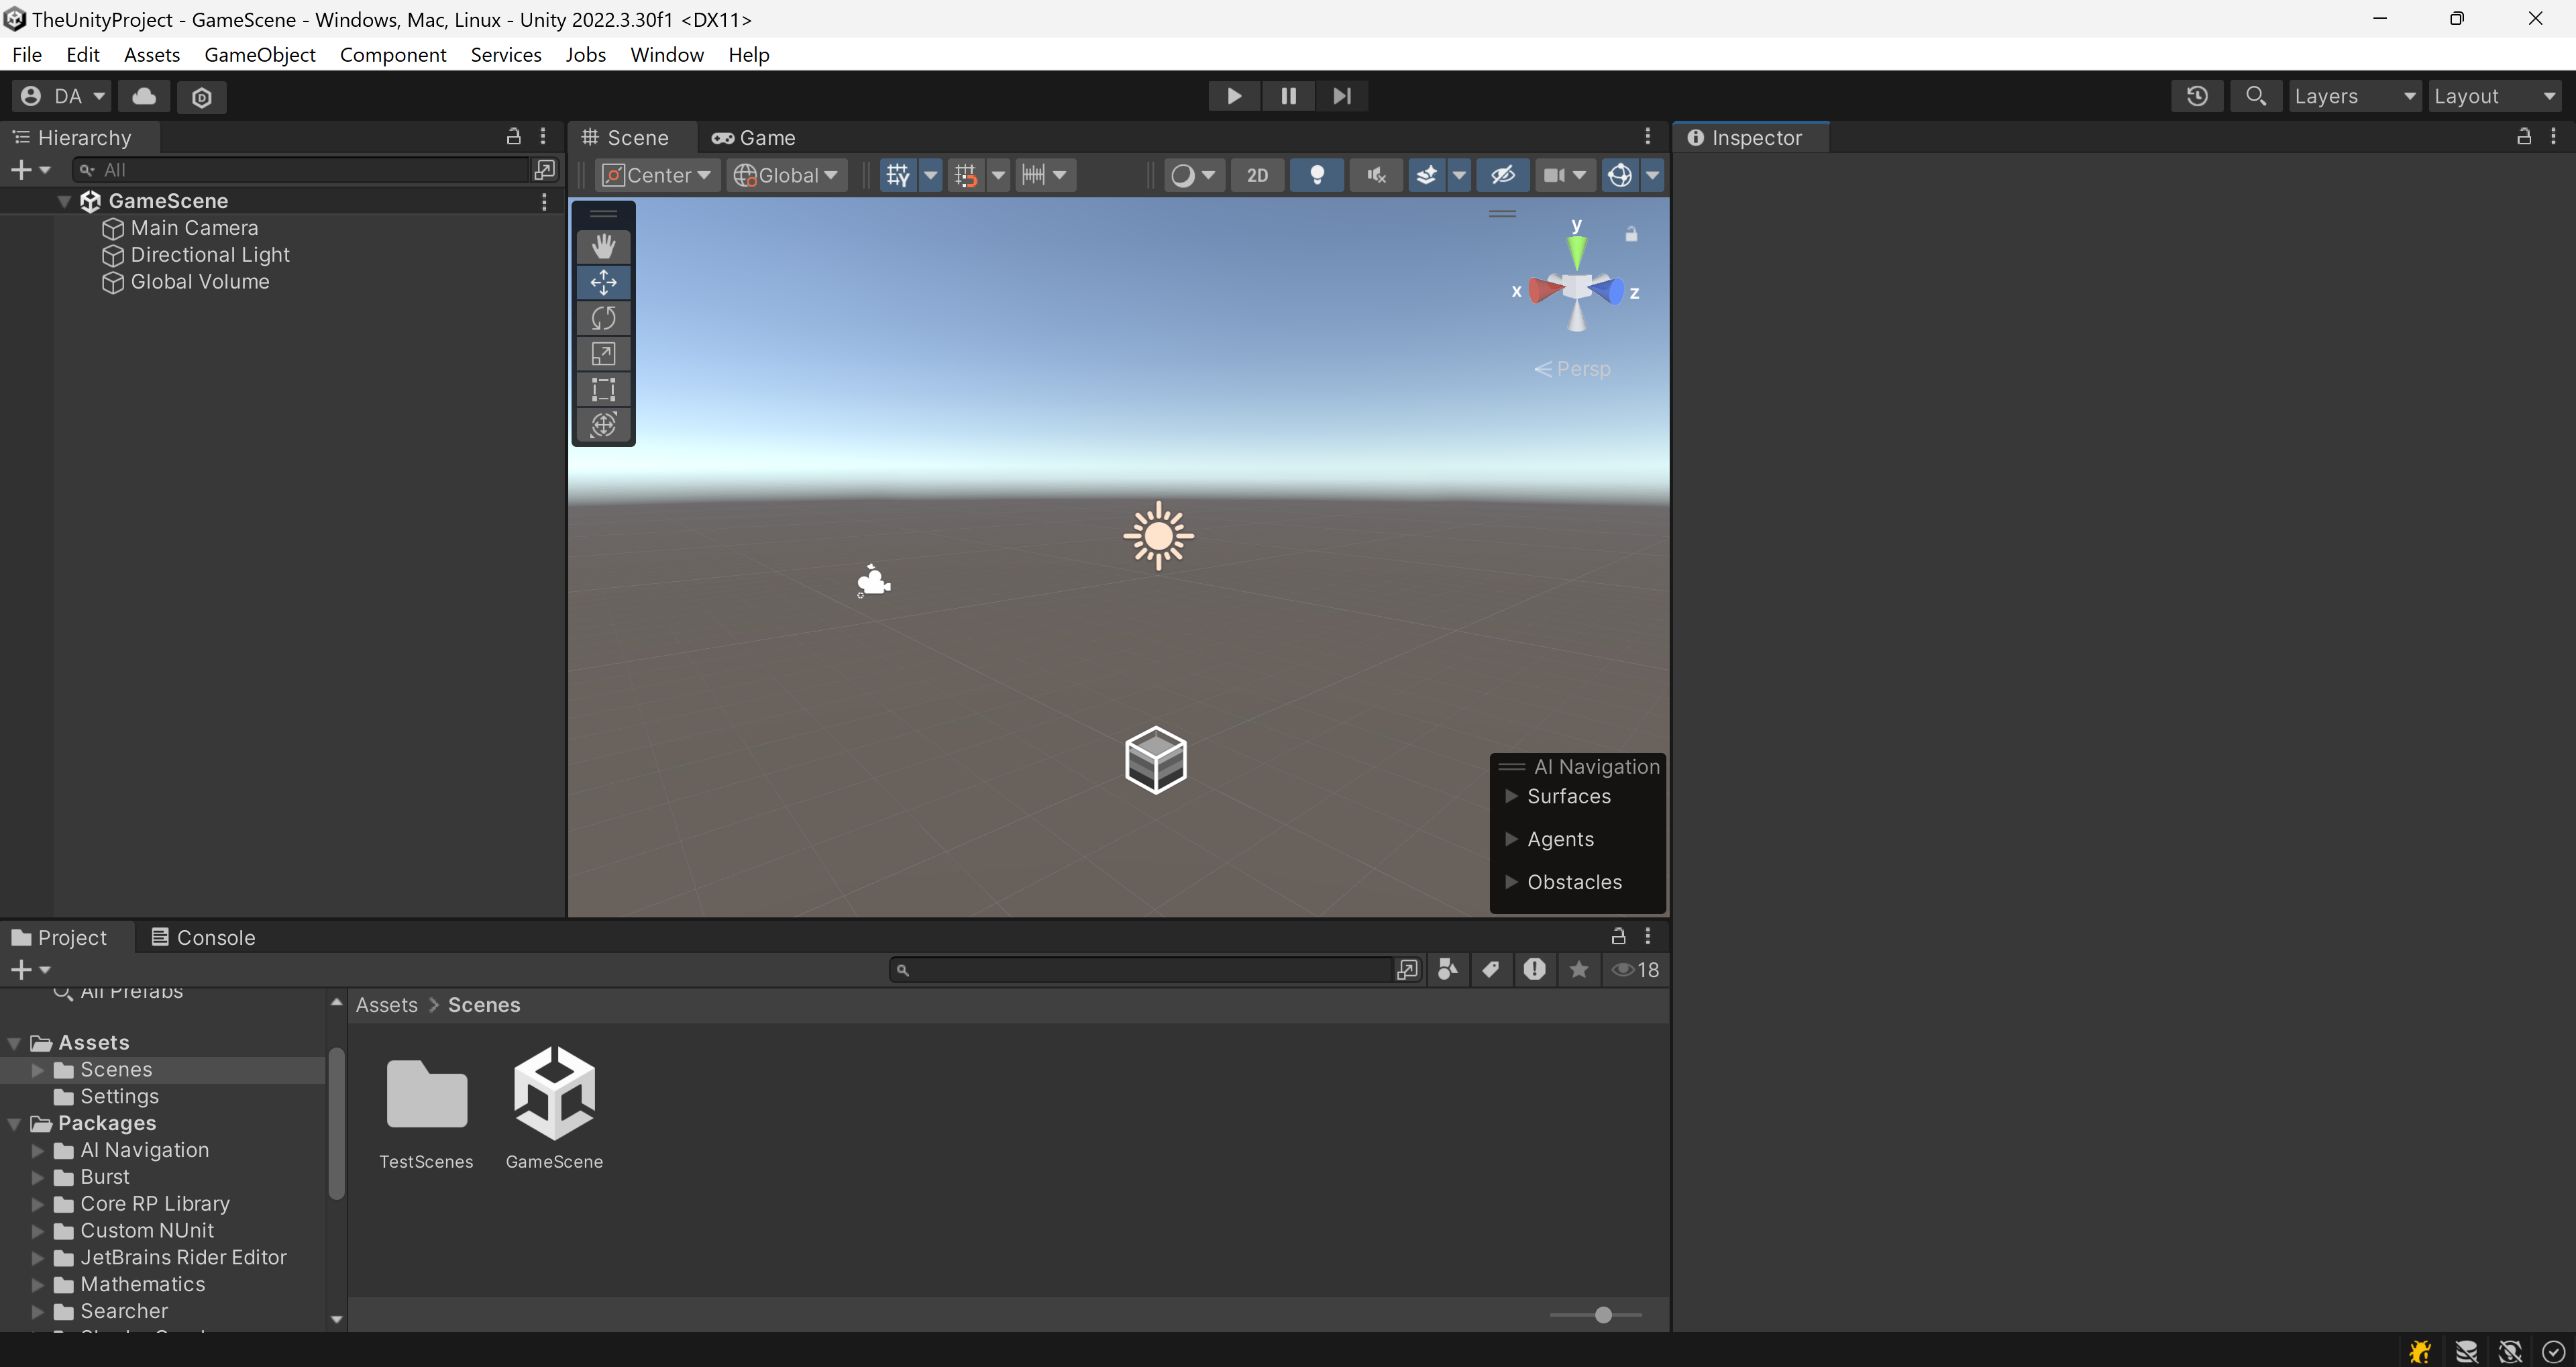Click Search by Import Log Type

pos(1534,970)
